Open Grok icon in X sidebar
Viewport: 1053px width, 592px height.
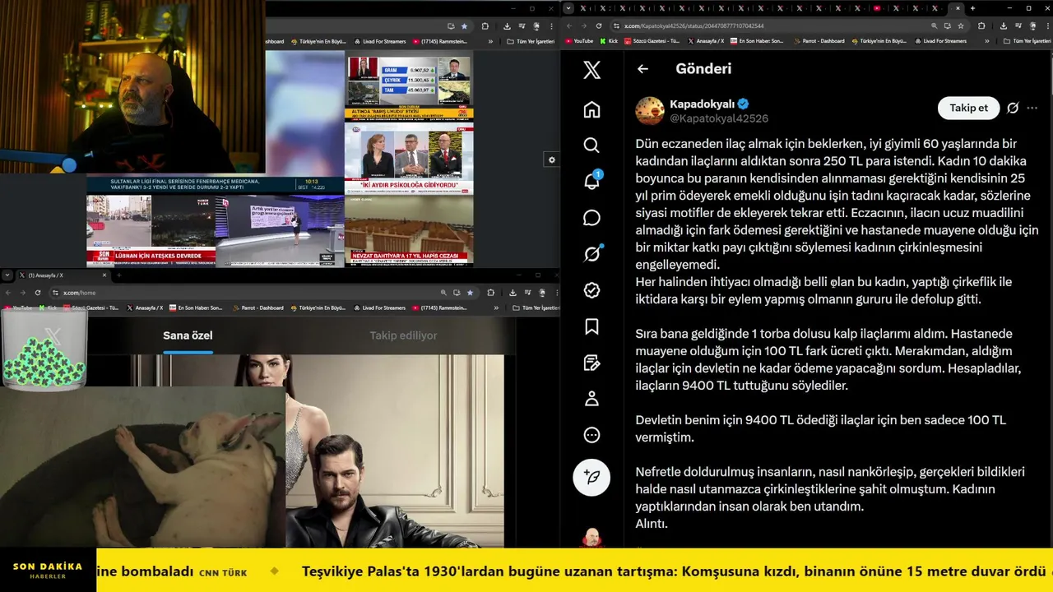pos(591,254)
